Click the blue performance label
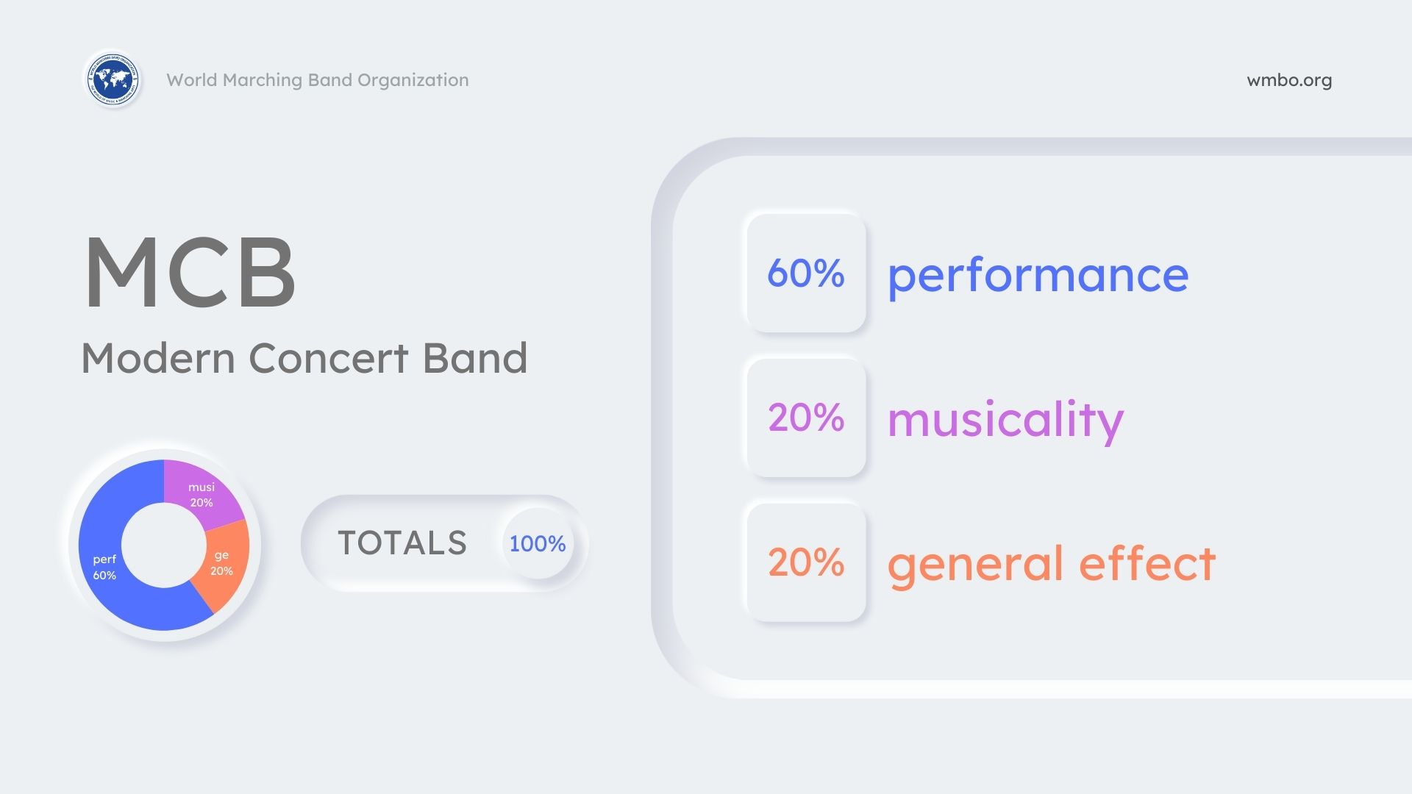Viewport: 1412px width, 794px height. pos(1038,276)
